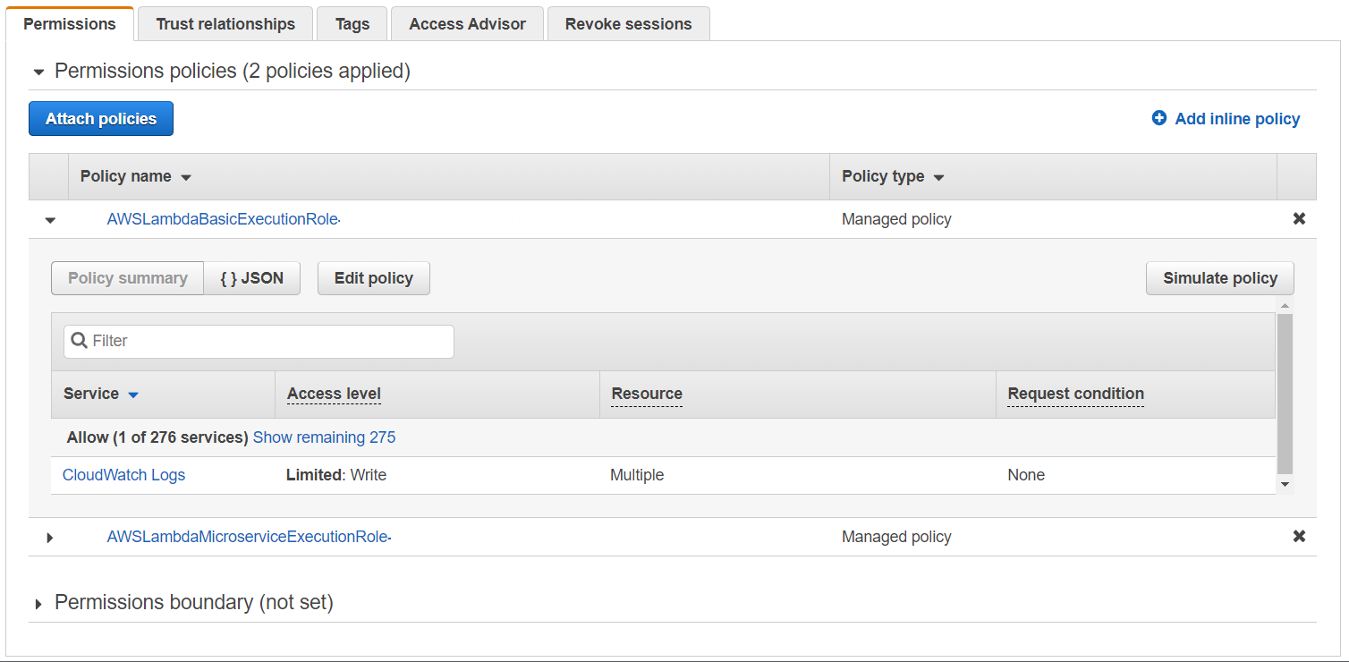Switch to the Revoke sessions tab

click(628, 23)
